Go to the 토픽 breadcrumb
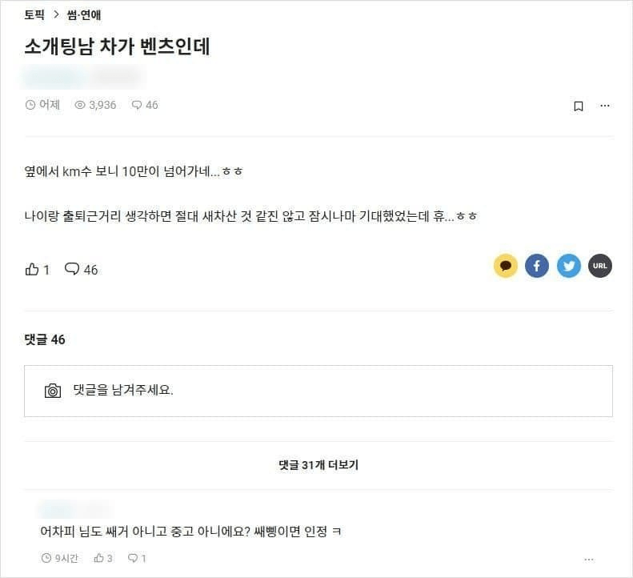This screenshot has height=578, width=633. pyautogui.click(x=34, y=14)
